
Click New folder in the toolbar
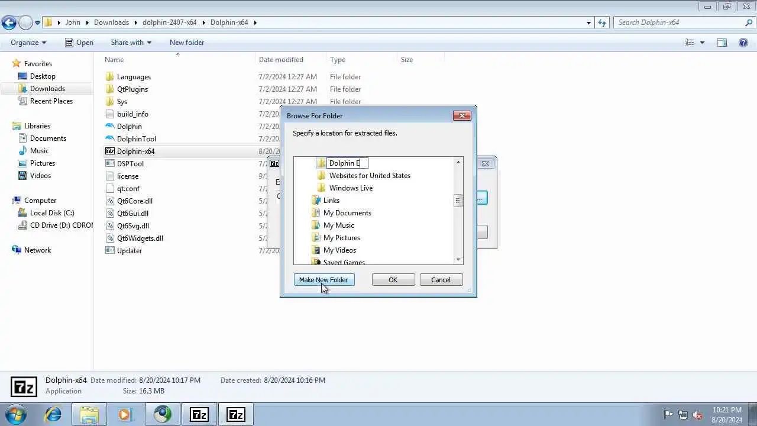(187, 43)
